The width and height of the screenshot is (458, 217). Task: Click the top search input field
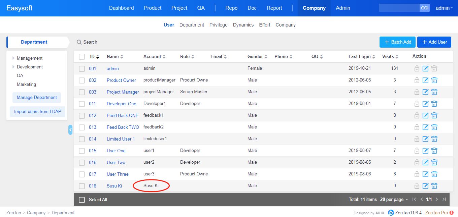point(399,8)
